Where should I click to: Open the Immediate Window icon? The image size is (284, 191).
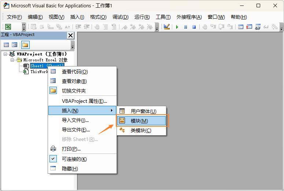249,27
